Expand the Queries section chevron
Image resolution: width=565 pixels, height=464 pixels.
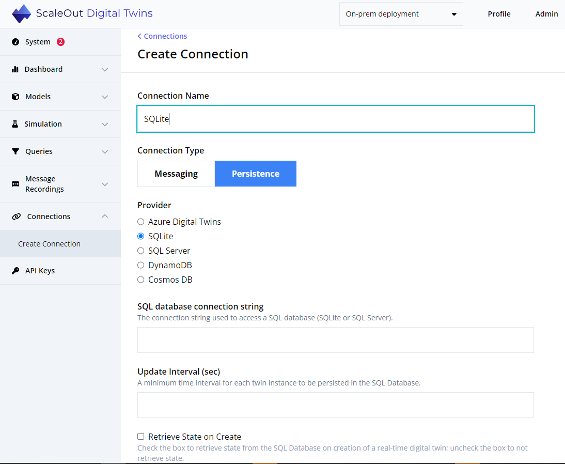pos(105,151)
